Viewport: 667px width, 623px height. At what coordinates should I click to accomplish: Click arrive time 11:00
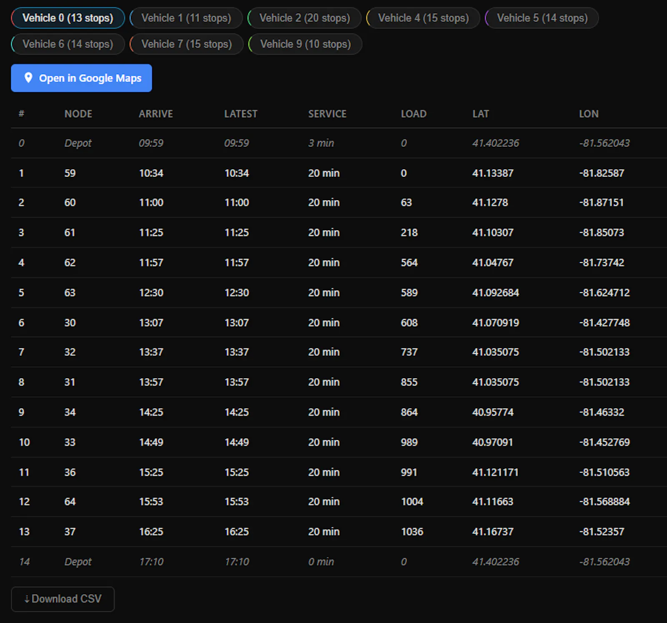(x=151, y=203)
